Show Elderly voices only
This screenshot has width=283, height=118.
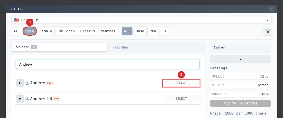[x=88, y=31]
